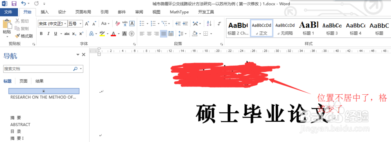Clear all formatting with the eraser icon
Viewport: 391px width, 142px height.
(118, 24)
